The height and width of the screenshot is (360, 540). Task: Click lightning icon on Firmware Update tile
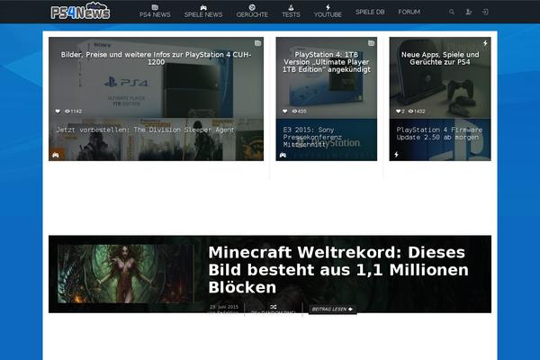click(396, 154)
